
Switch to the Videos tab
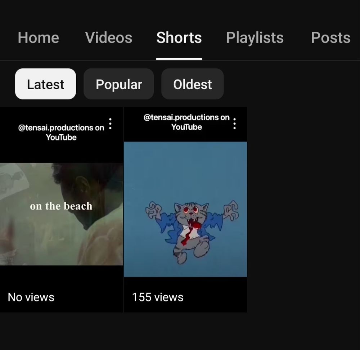109,38
